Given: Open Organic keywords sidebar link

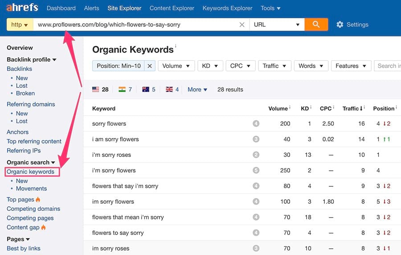Looking at the screenshot, I should click(x=30, y=172).
